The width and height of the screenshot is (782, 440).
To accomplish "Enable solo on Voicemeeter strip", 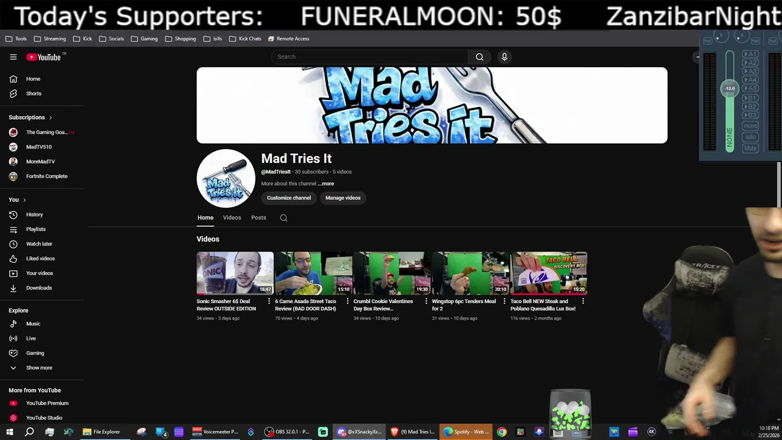I will [750, 137].
